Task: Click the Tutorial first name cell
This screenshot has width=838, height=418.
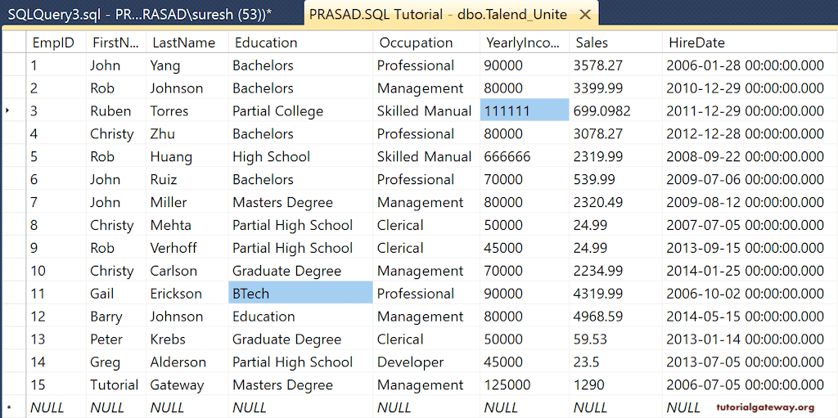Action: 115,385
